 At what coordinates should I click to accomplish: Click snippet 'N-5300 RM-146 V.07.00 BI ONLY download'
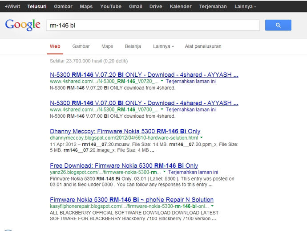pyautogui.click(x=113, y=116)
